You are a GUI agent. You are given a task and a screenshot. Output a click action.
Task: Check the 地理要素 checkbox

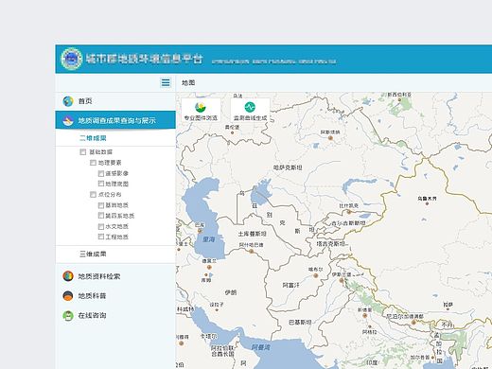tap(93, 163)
